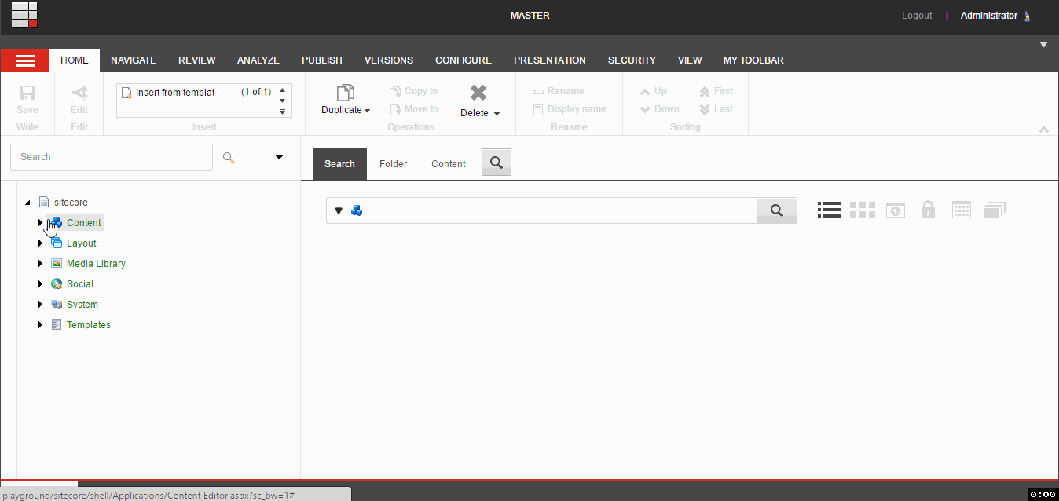The height and width of the screenshot is (501, 1059).
Task: Click the lock icon in search views
Action: point(928,210)
